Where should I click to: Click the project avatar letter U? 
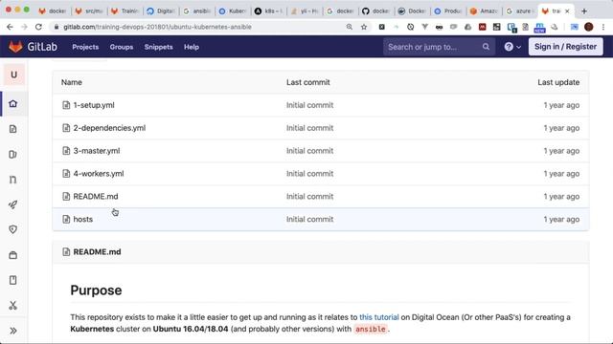pos(14,75)
